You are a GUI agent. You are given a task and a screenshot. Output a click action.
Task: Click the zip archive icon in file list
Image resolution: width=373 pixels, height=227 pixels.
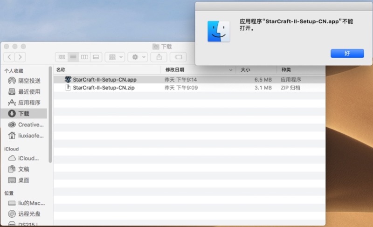click(x=68, y=88)
